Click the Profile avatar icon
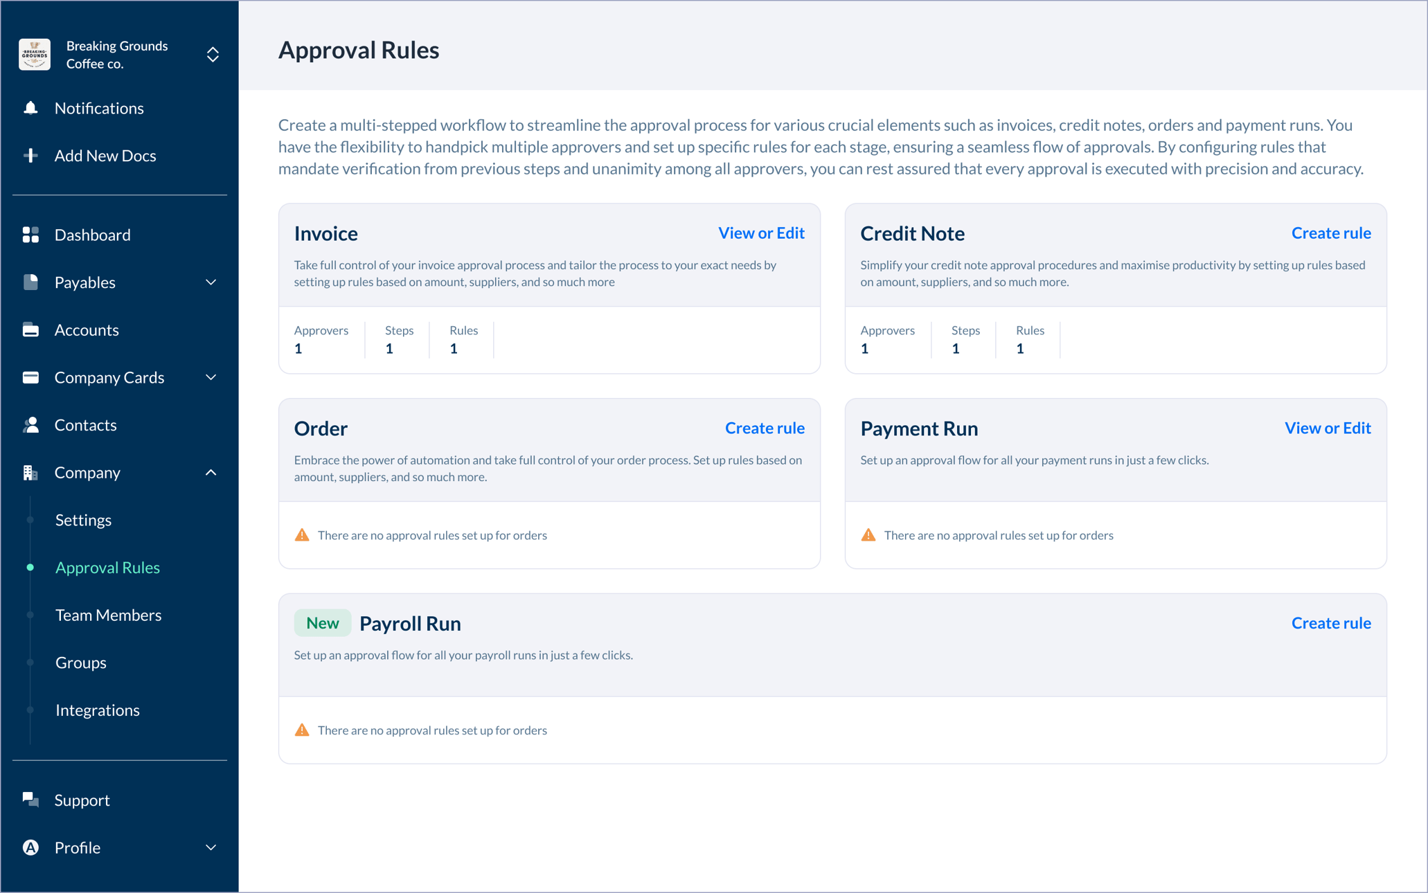Viewport: 1428px width, 893px height. [x=30, y=847]
